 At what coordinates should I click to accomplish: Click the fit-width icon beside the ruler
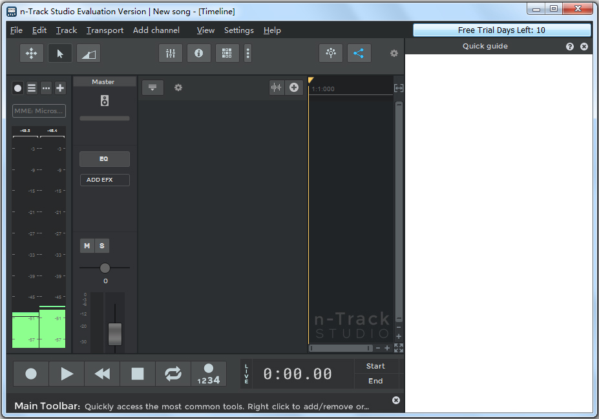click(x=399, y=89)
